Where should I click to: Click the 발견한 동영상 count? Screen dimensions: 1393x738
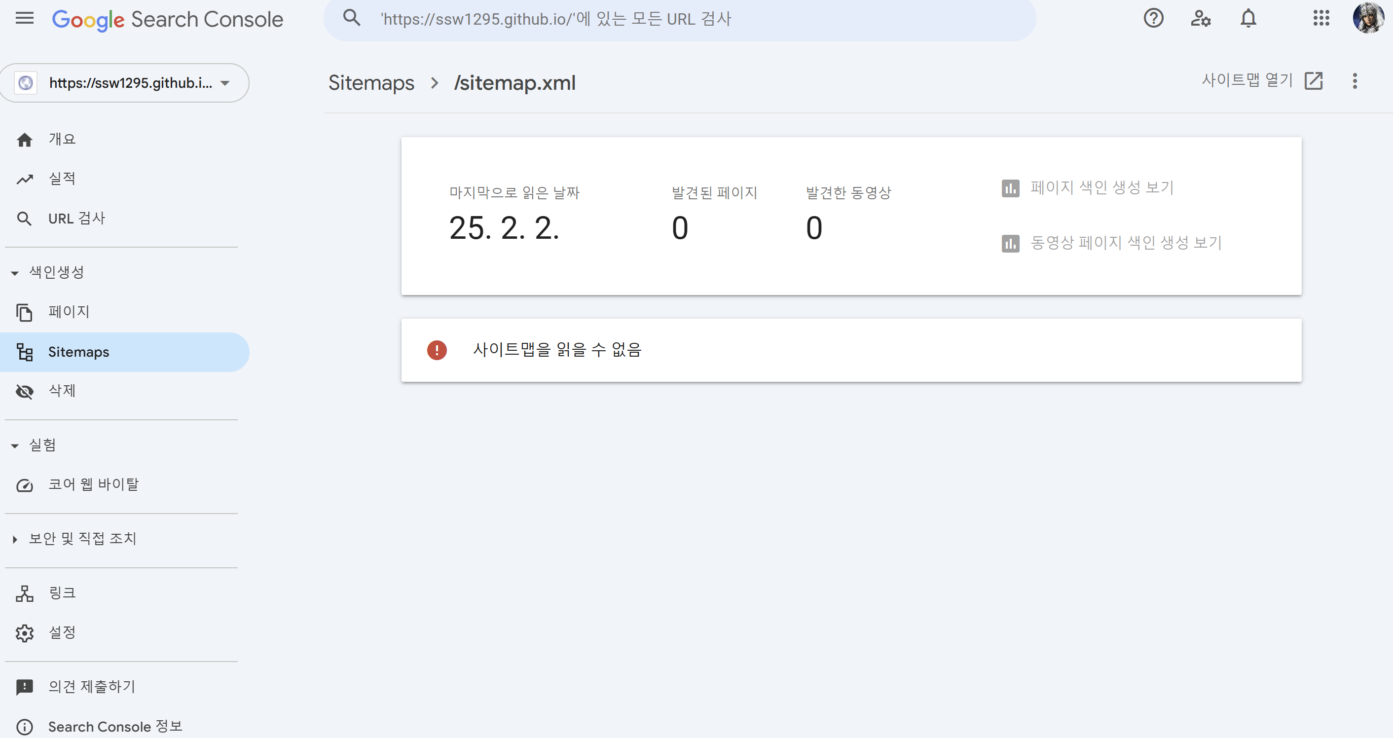(814, 228)
